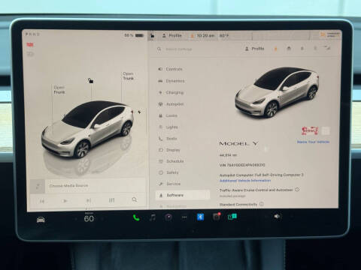Skip to previous track in media player
Image resolution: width=361 pixels, height=270 pixels.
[x=42, y=201]
